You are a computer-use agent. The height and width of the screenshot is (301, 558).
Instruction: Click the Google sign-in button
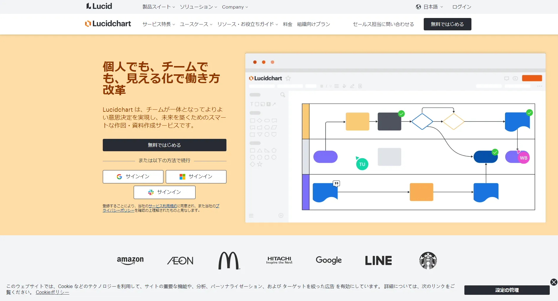(133, 177)
